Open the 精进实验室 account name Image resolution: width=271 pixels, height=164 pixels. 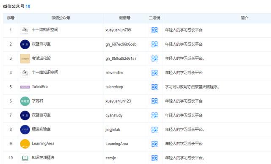tap(41, 129)
